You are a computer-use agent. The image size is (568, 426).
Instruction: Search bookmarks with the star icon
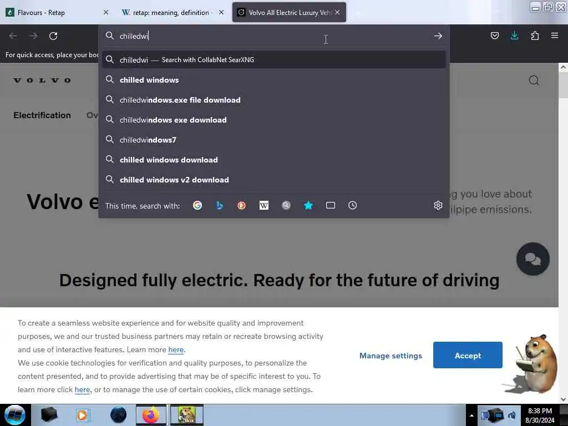coord(308,205)
